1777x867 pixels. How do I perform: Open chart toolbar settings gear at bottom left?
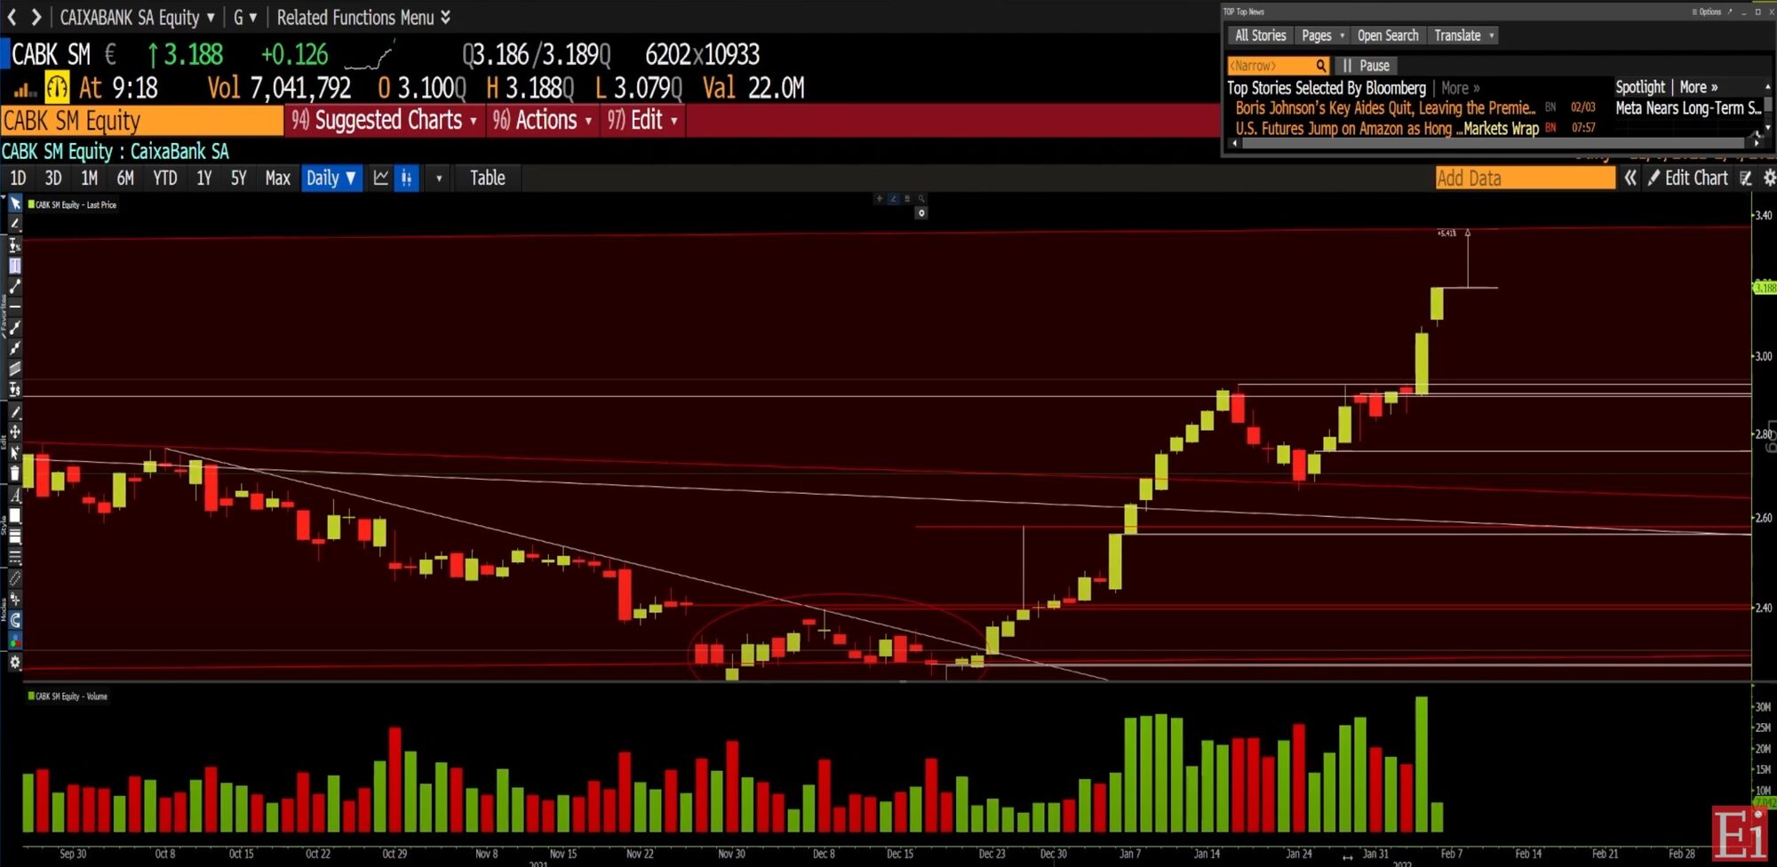(x=15, y=662)
